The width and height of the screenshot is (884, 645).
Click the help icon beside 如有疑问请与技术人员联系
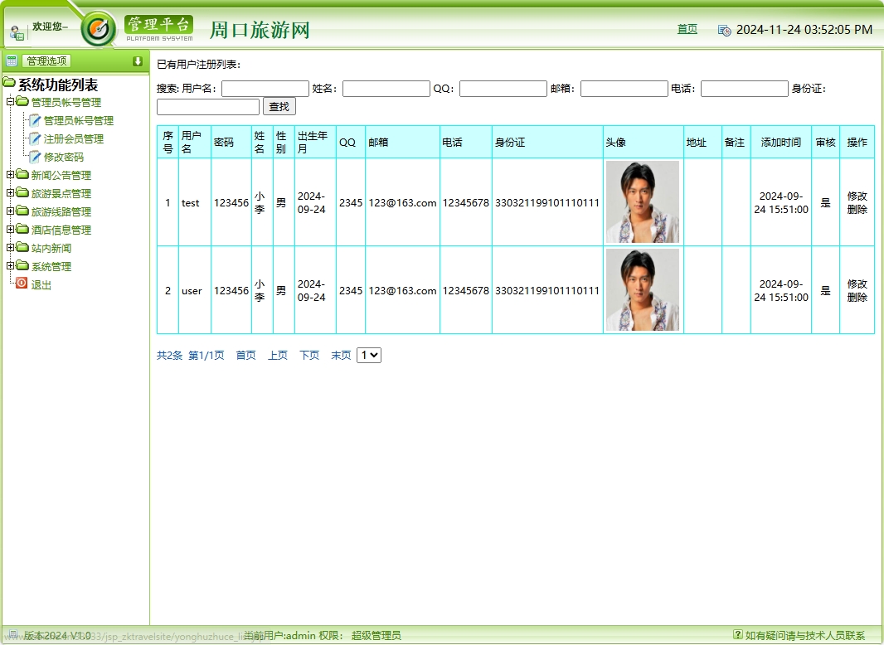738,634
